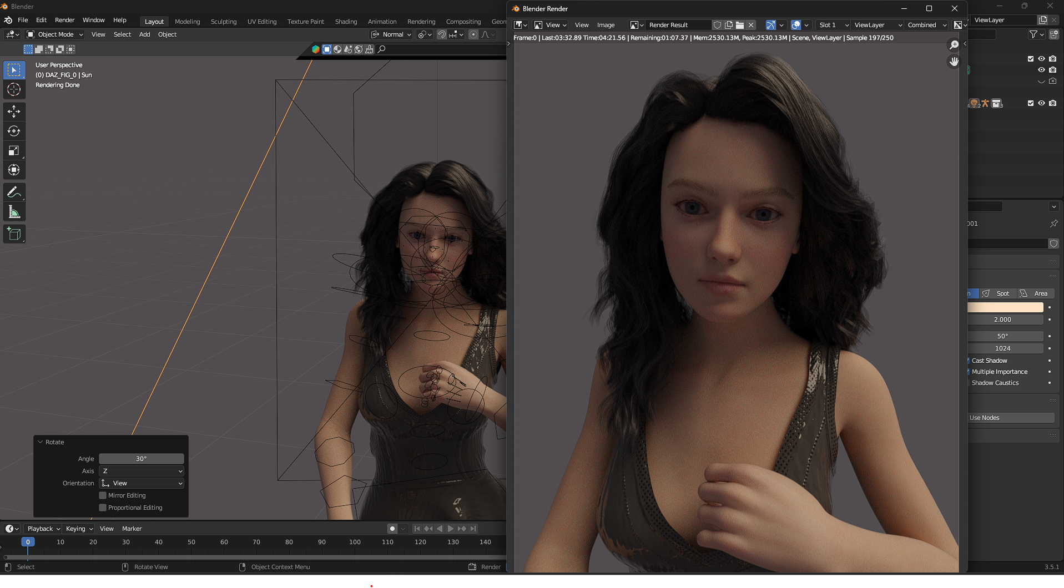
Task: Set selection mode to extend
Action: coord(39,49)
